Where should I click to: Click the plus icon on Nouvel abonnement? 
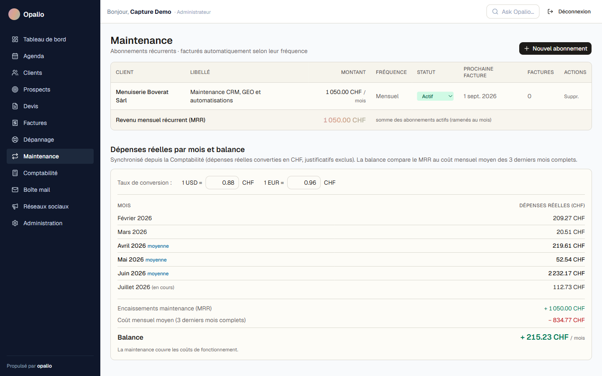(527, 48)
